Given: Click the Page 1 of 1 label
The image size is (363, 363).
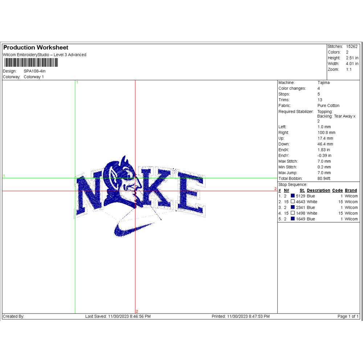Looking at the screenshot, I should click(348, 317).
